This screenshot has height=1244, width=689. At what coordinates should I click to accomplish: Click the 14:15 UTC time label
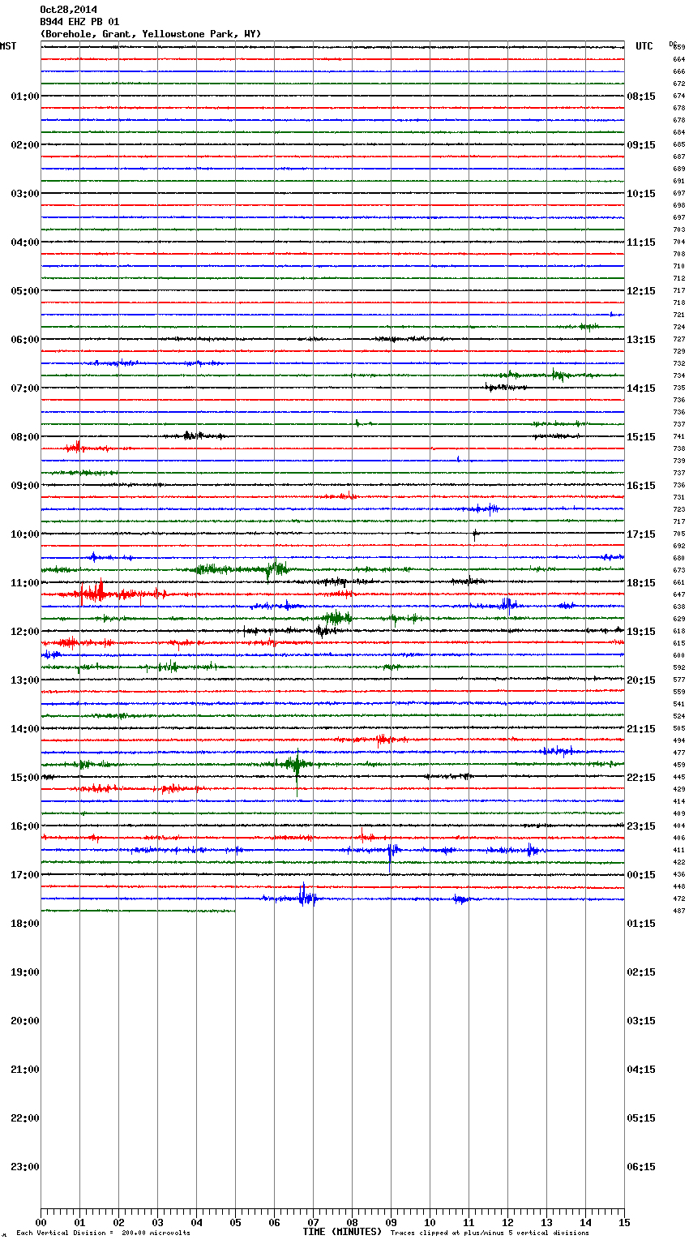[641, 388]
